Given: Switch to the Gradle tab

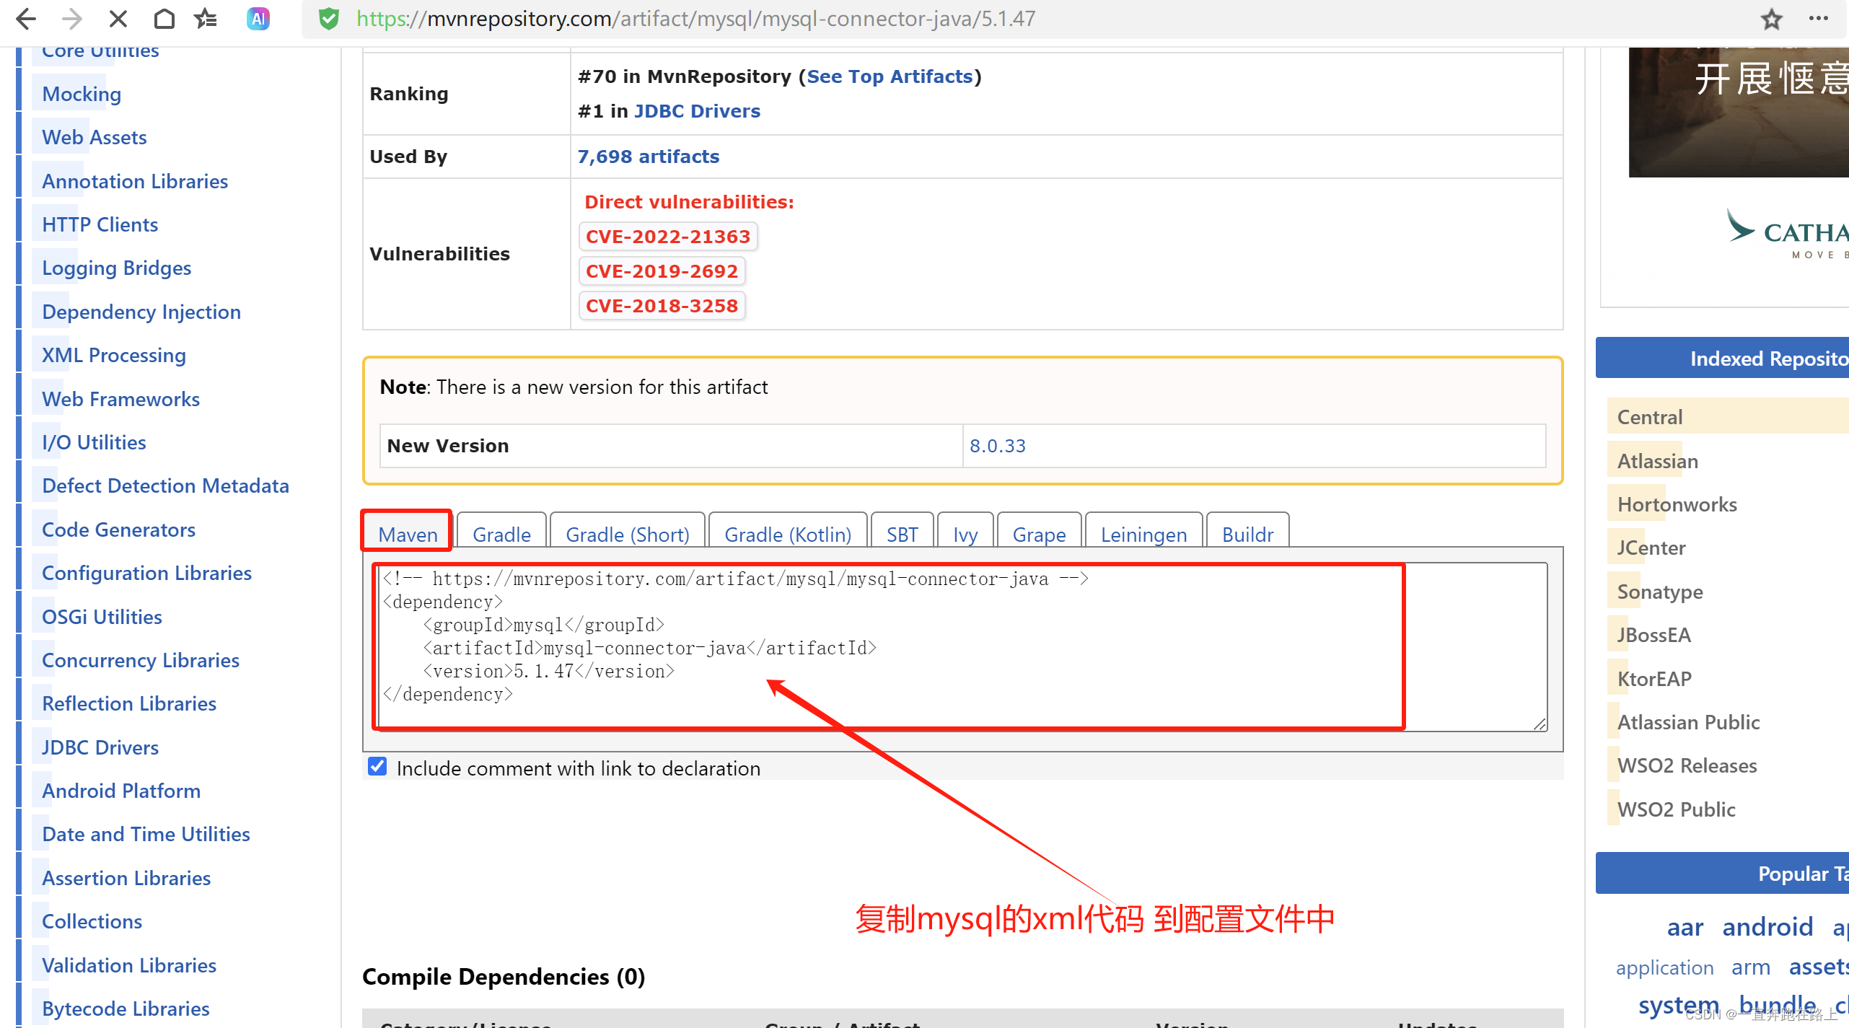Looking at the screenshot, I should coord(501,535).
